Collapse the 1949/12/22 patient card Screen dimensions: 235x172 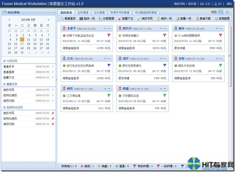click(165, 58)
